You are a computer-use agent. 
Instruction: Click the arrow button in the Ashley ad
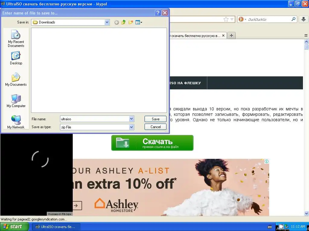pyautogui.click(x=77, y=206)
